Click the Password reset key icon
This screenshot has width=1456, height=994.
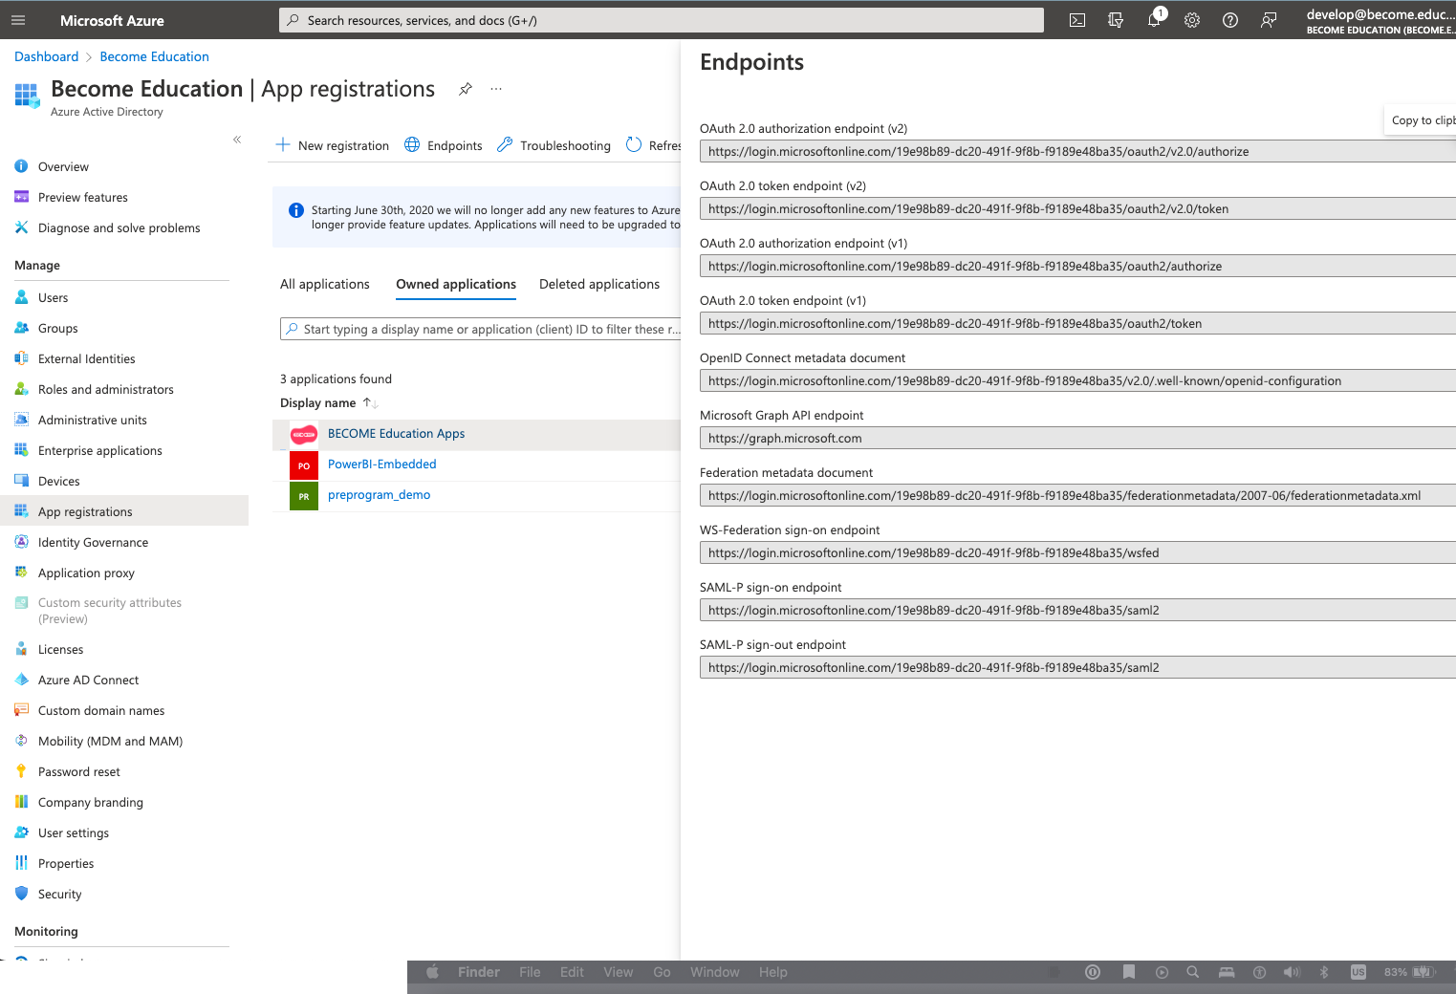click(21, 771)
